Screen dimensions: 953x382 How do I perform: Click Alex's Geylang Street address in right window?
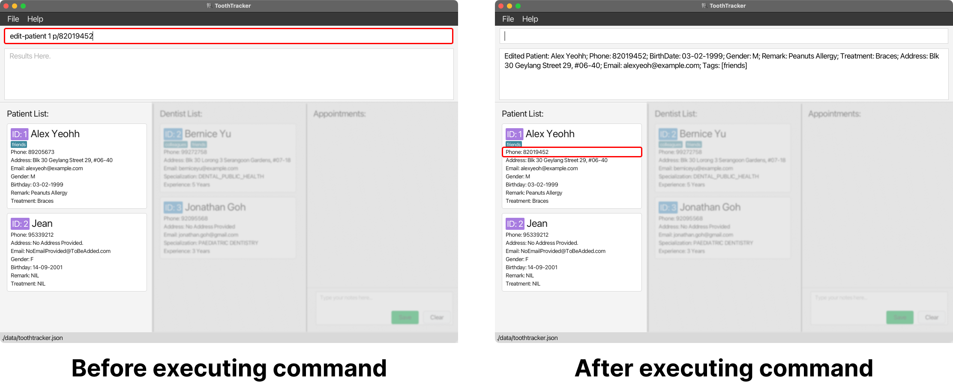click(557, 160)
